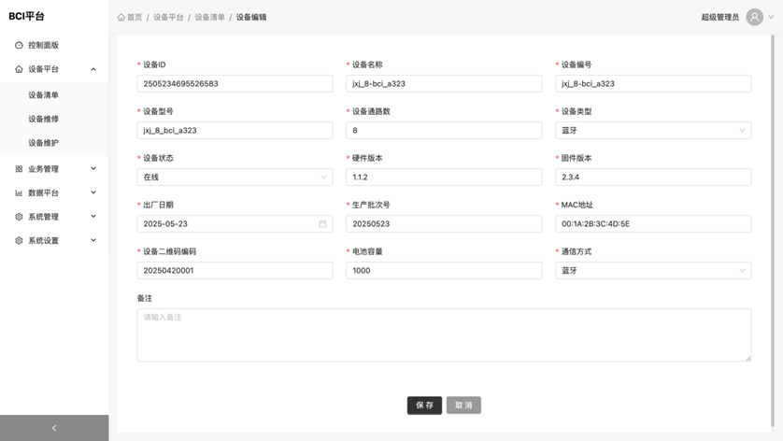Select 设备维护 in the sidebar
The width and height of the screenshot is (783, 441).
click(44, 143)
